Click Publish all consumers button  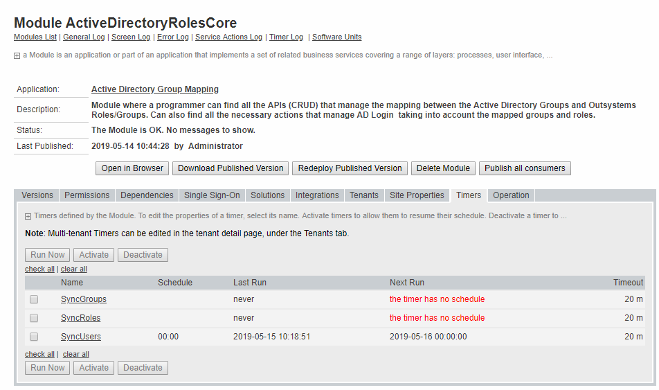(525, 168)
